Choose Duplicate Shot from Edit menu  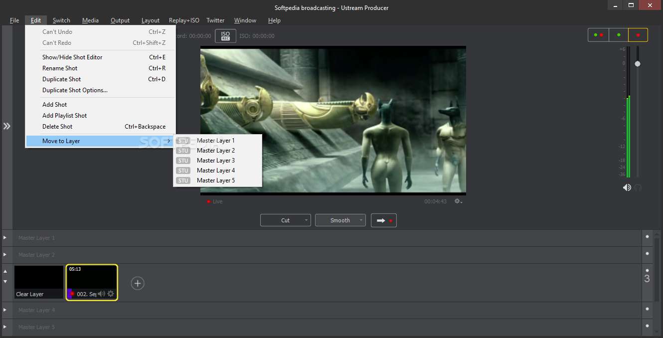coord(100,79)
